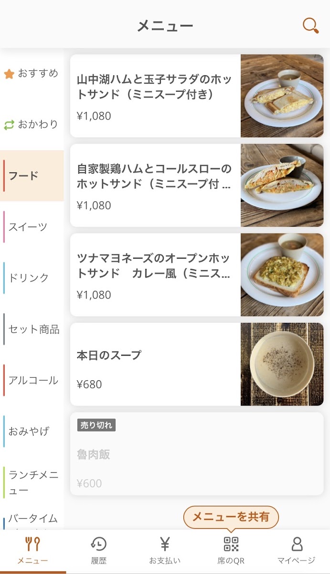The width and height of the screenshot is (330, 574).
Task: Switch to the スイーツ category
Action: 32,227
